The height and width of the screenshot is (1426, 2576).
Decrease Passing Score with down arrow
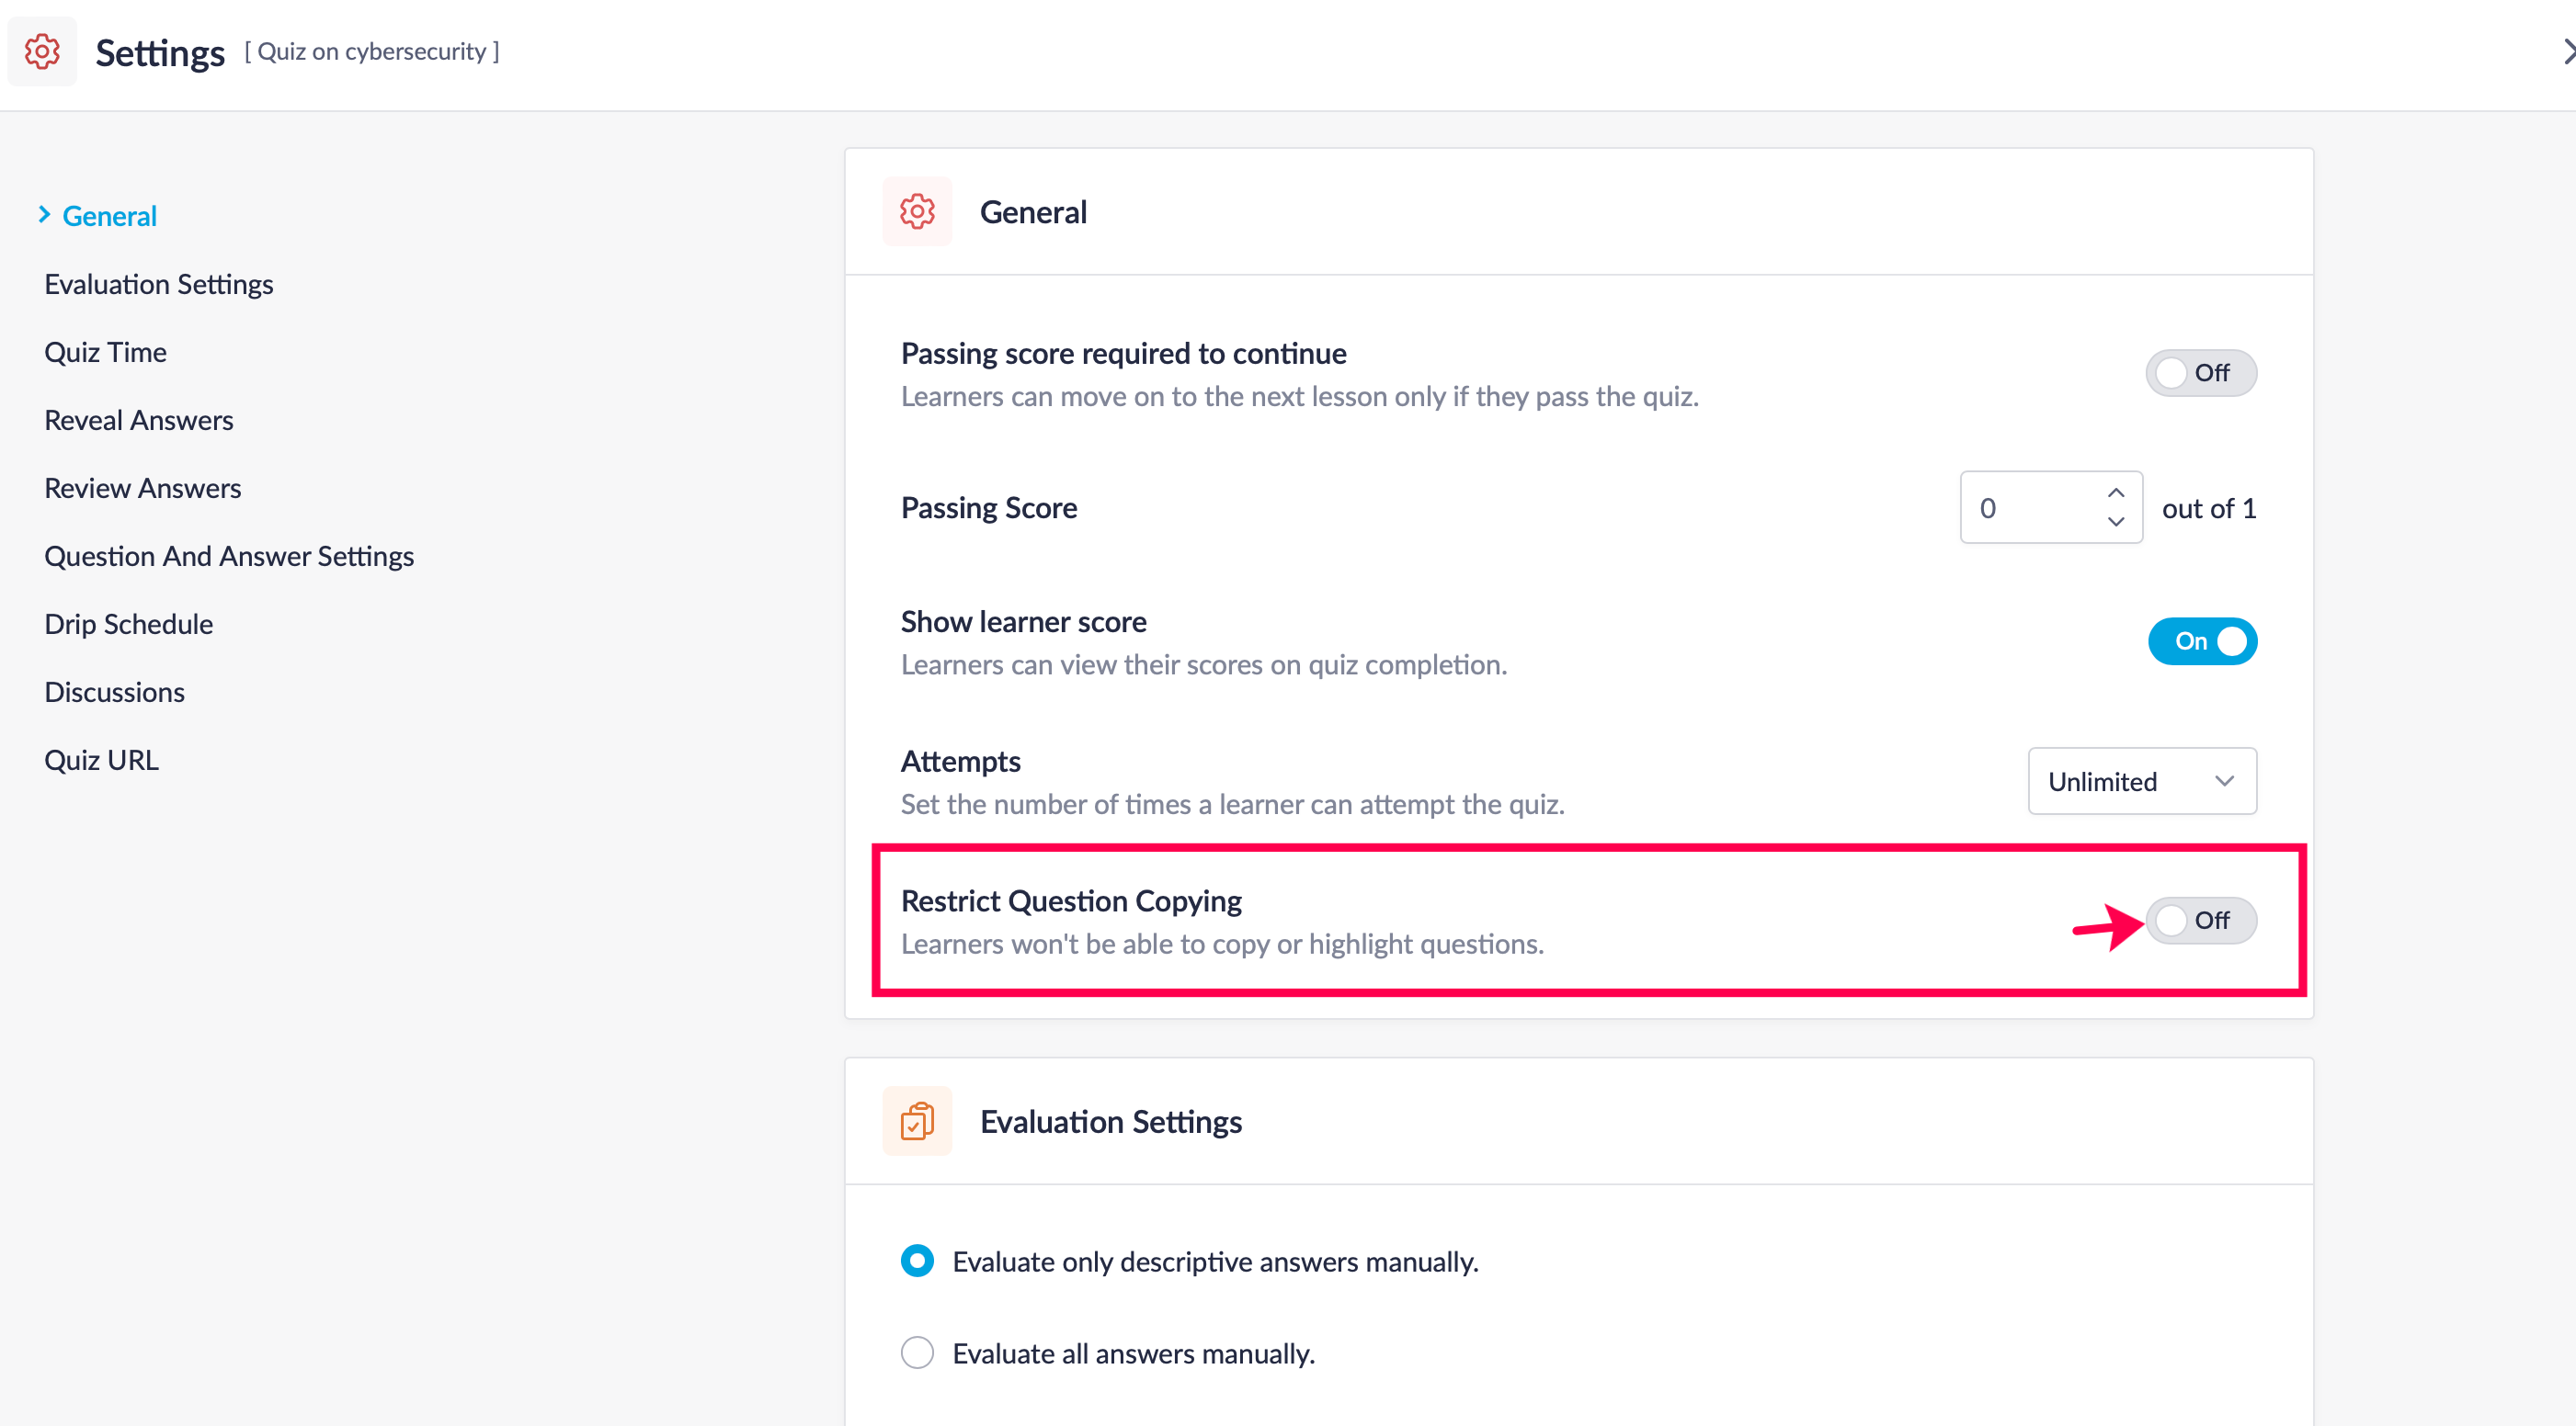click(2115, 522)
